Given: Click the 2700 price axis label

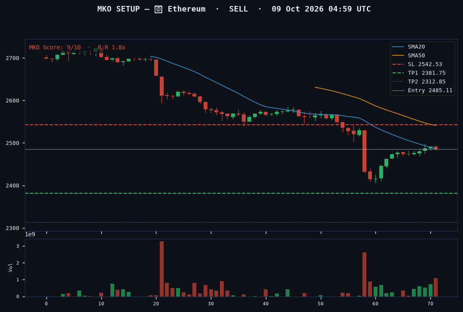Looking at the screenshot, I should coord(12,58).
